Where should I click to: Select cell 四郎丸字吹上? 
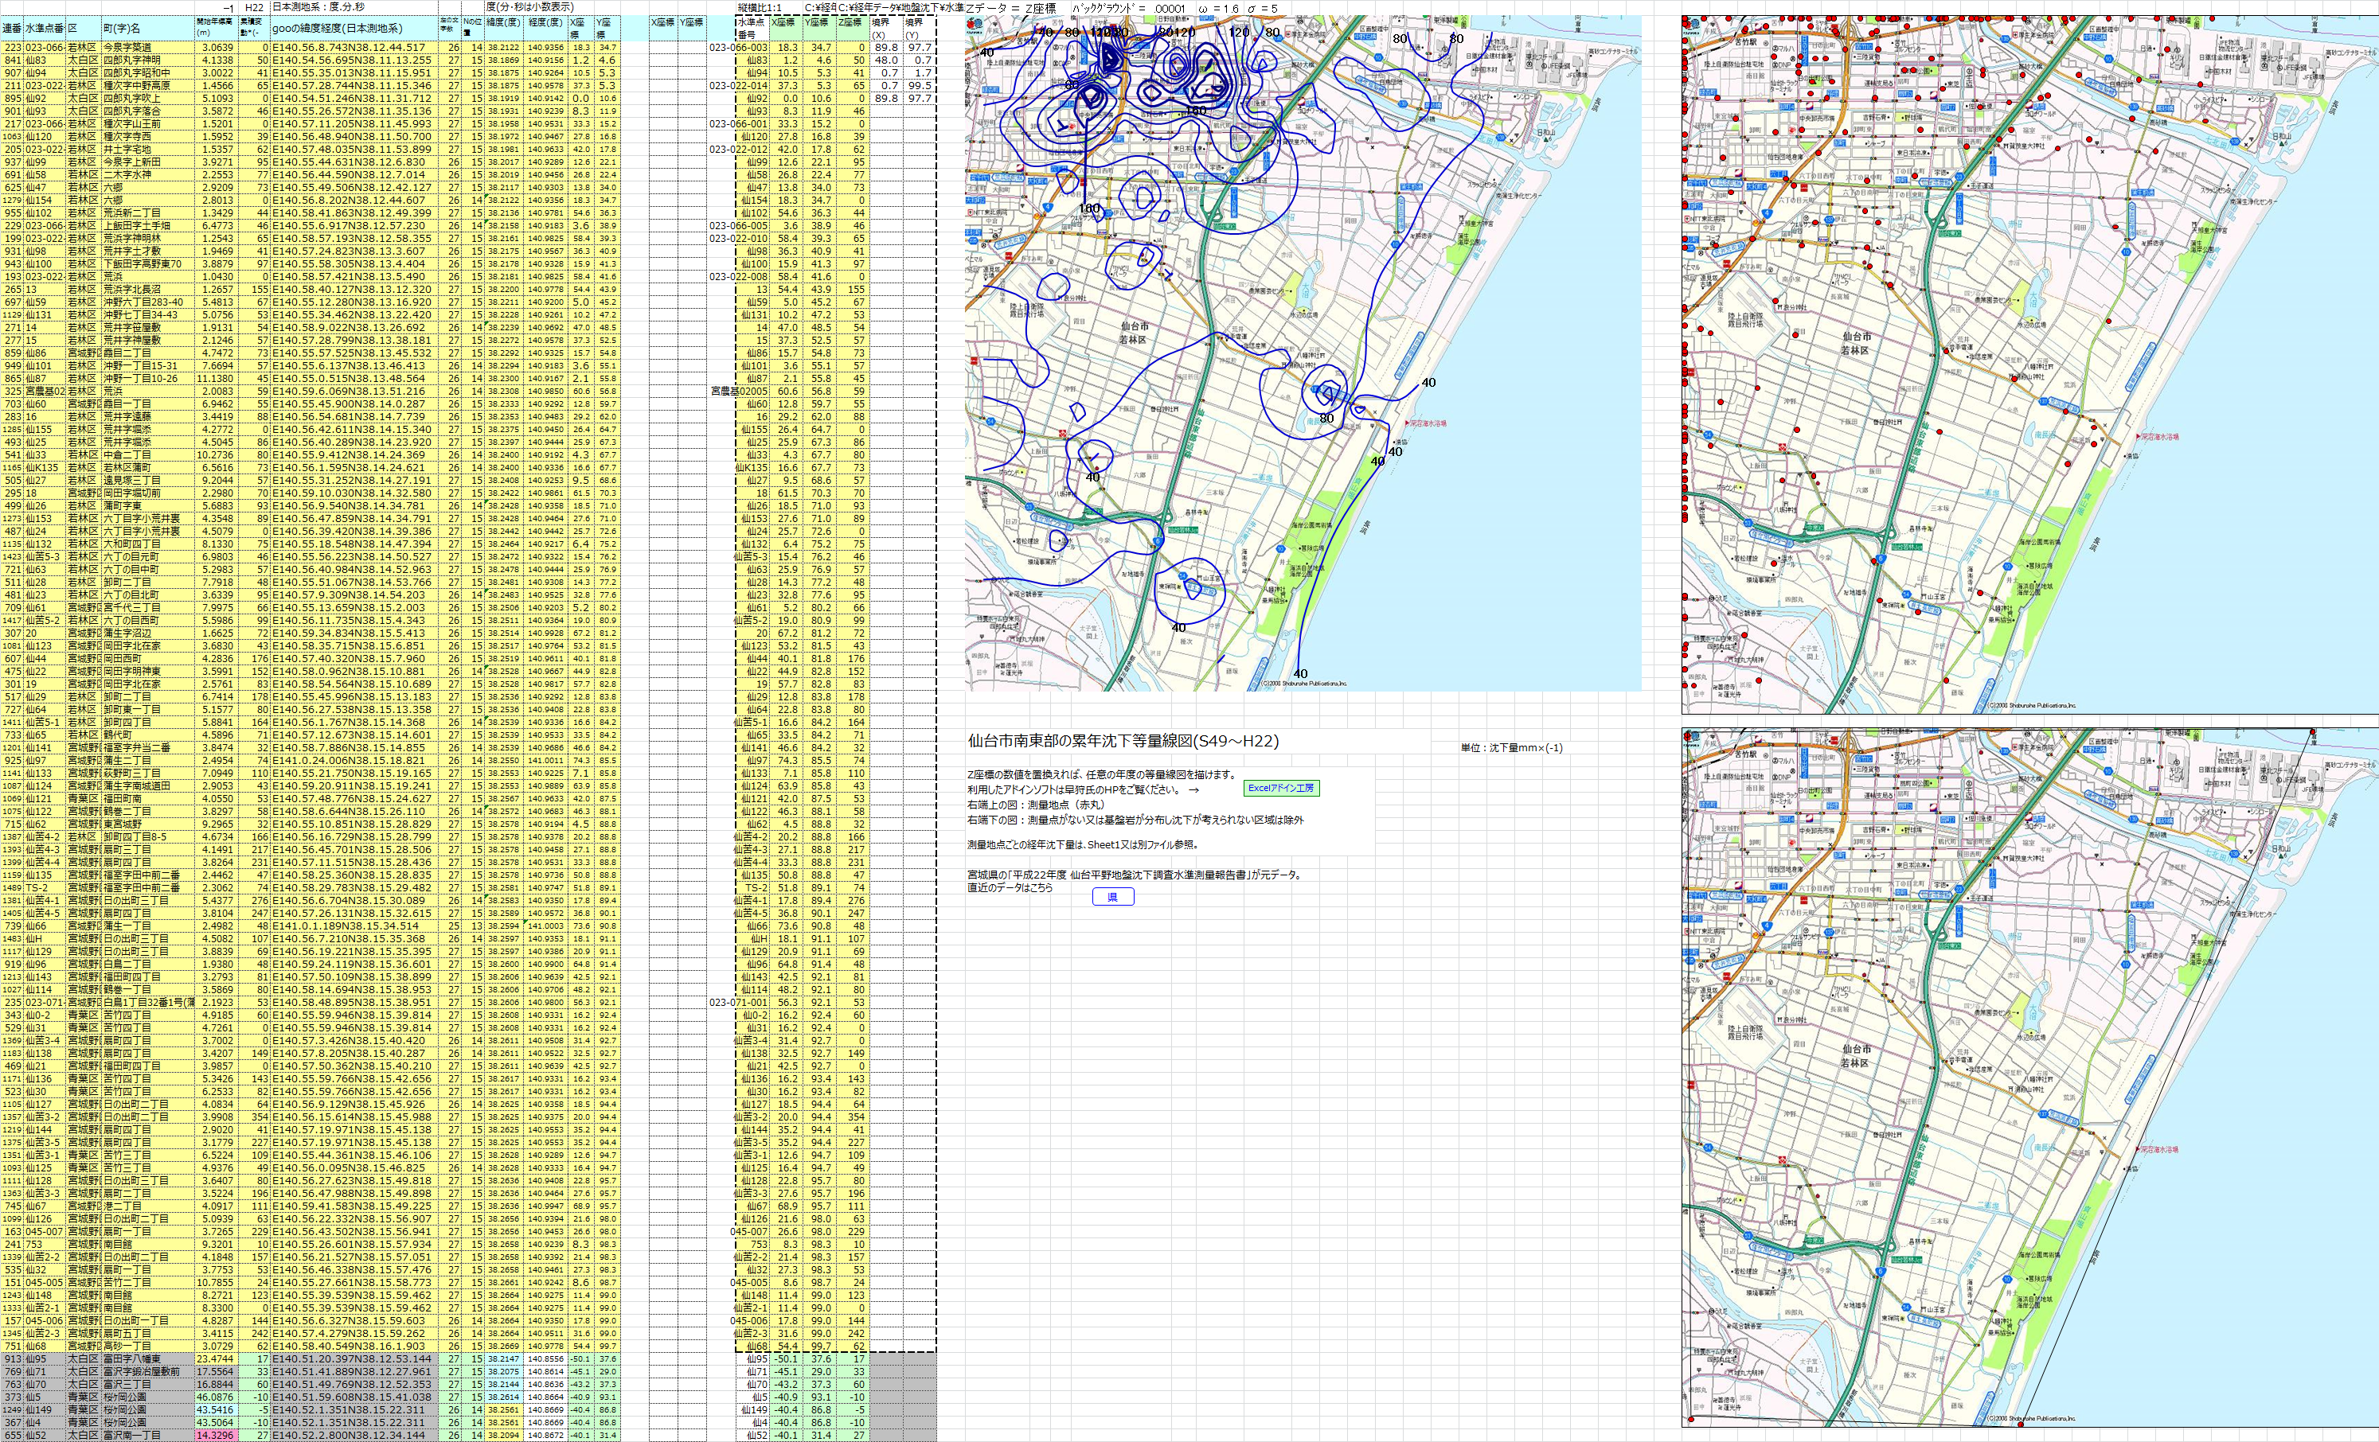[146, 99]
